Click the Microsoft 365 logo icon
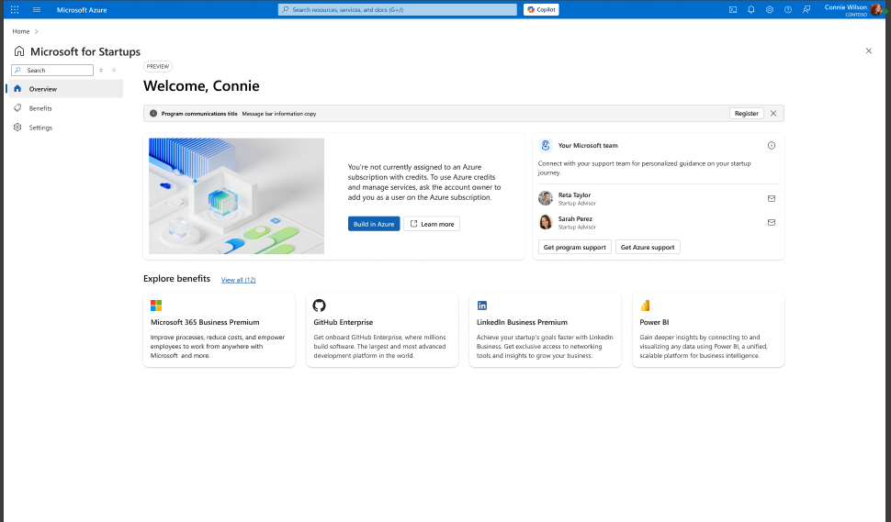The height and width of the screenshot is (522, 891). pos(156,305)
